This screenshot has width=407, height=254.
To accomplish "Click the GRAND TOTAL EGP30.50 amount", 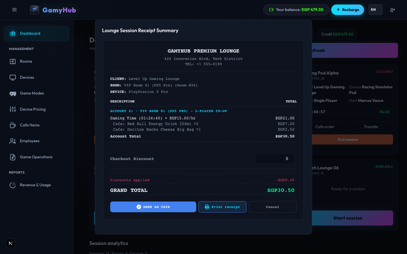I will tap(281, 190).
